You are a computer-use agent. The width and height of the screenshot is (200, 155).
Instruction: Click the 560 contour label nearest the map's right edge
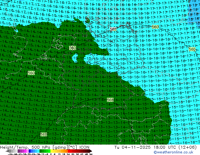pyautogui.click(x=192, y=49)
